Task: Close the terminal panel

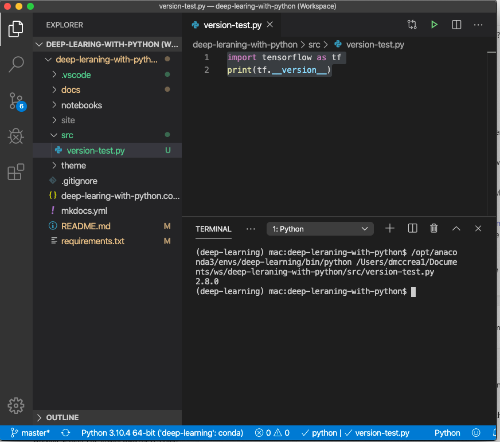Action: pos(478,228)
